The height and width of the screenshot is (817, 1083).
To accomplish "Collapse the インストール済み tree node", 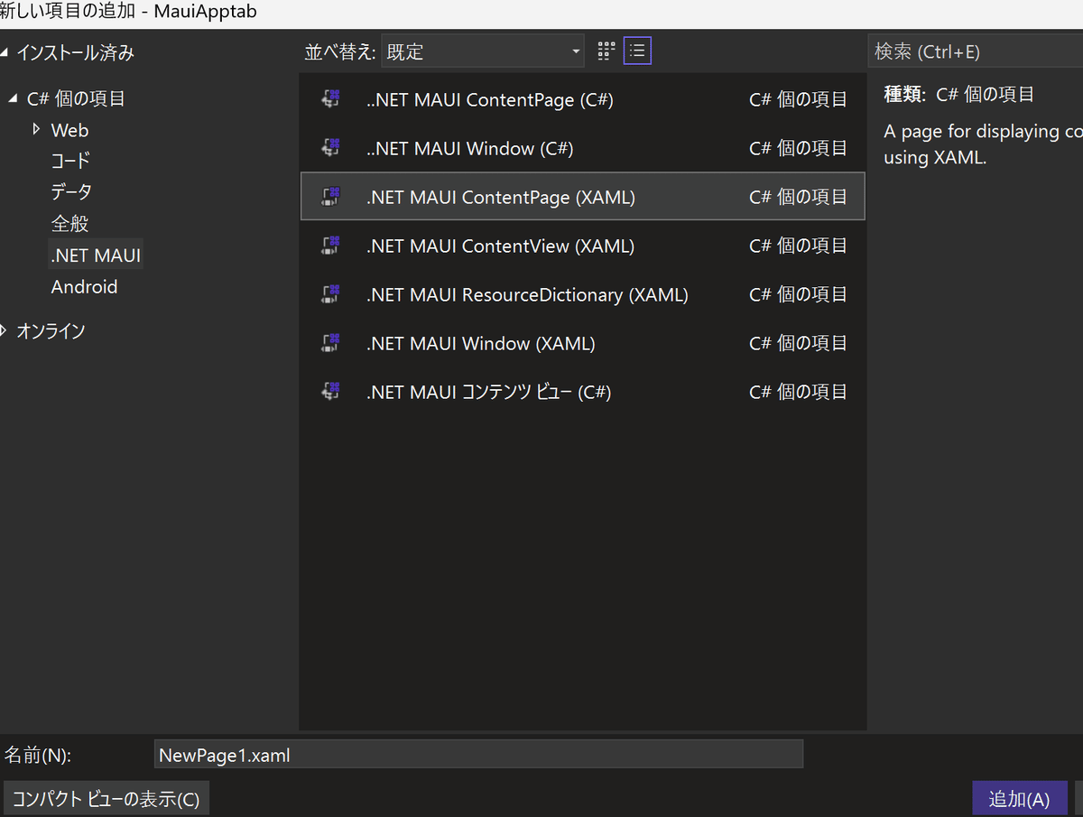I will coord(5,53).
